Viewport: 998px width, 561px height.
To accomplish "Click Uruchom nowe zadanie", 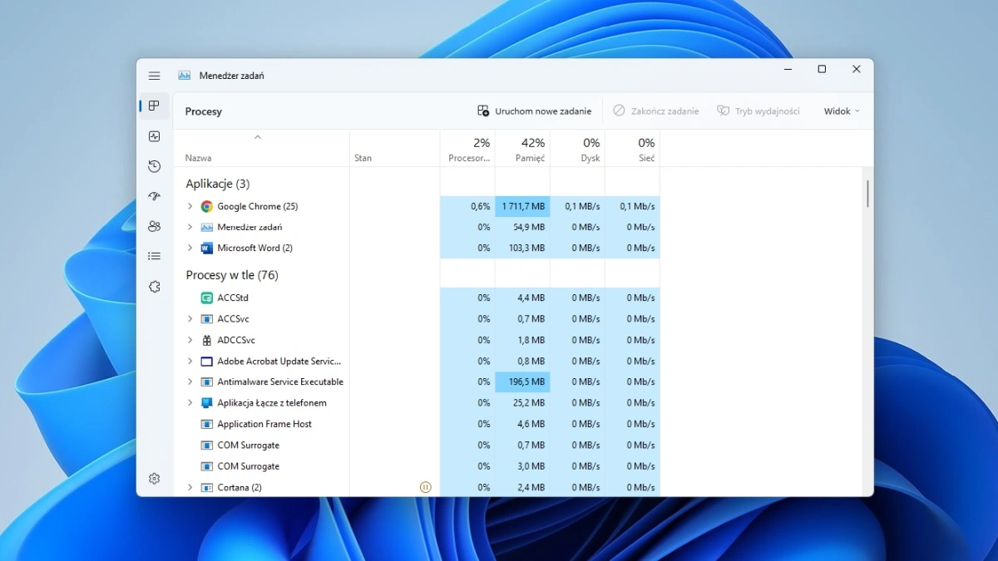I will coord(534,111).
